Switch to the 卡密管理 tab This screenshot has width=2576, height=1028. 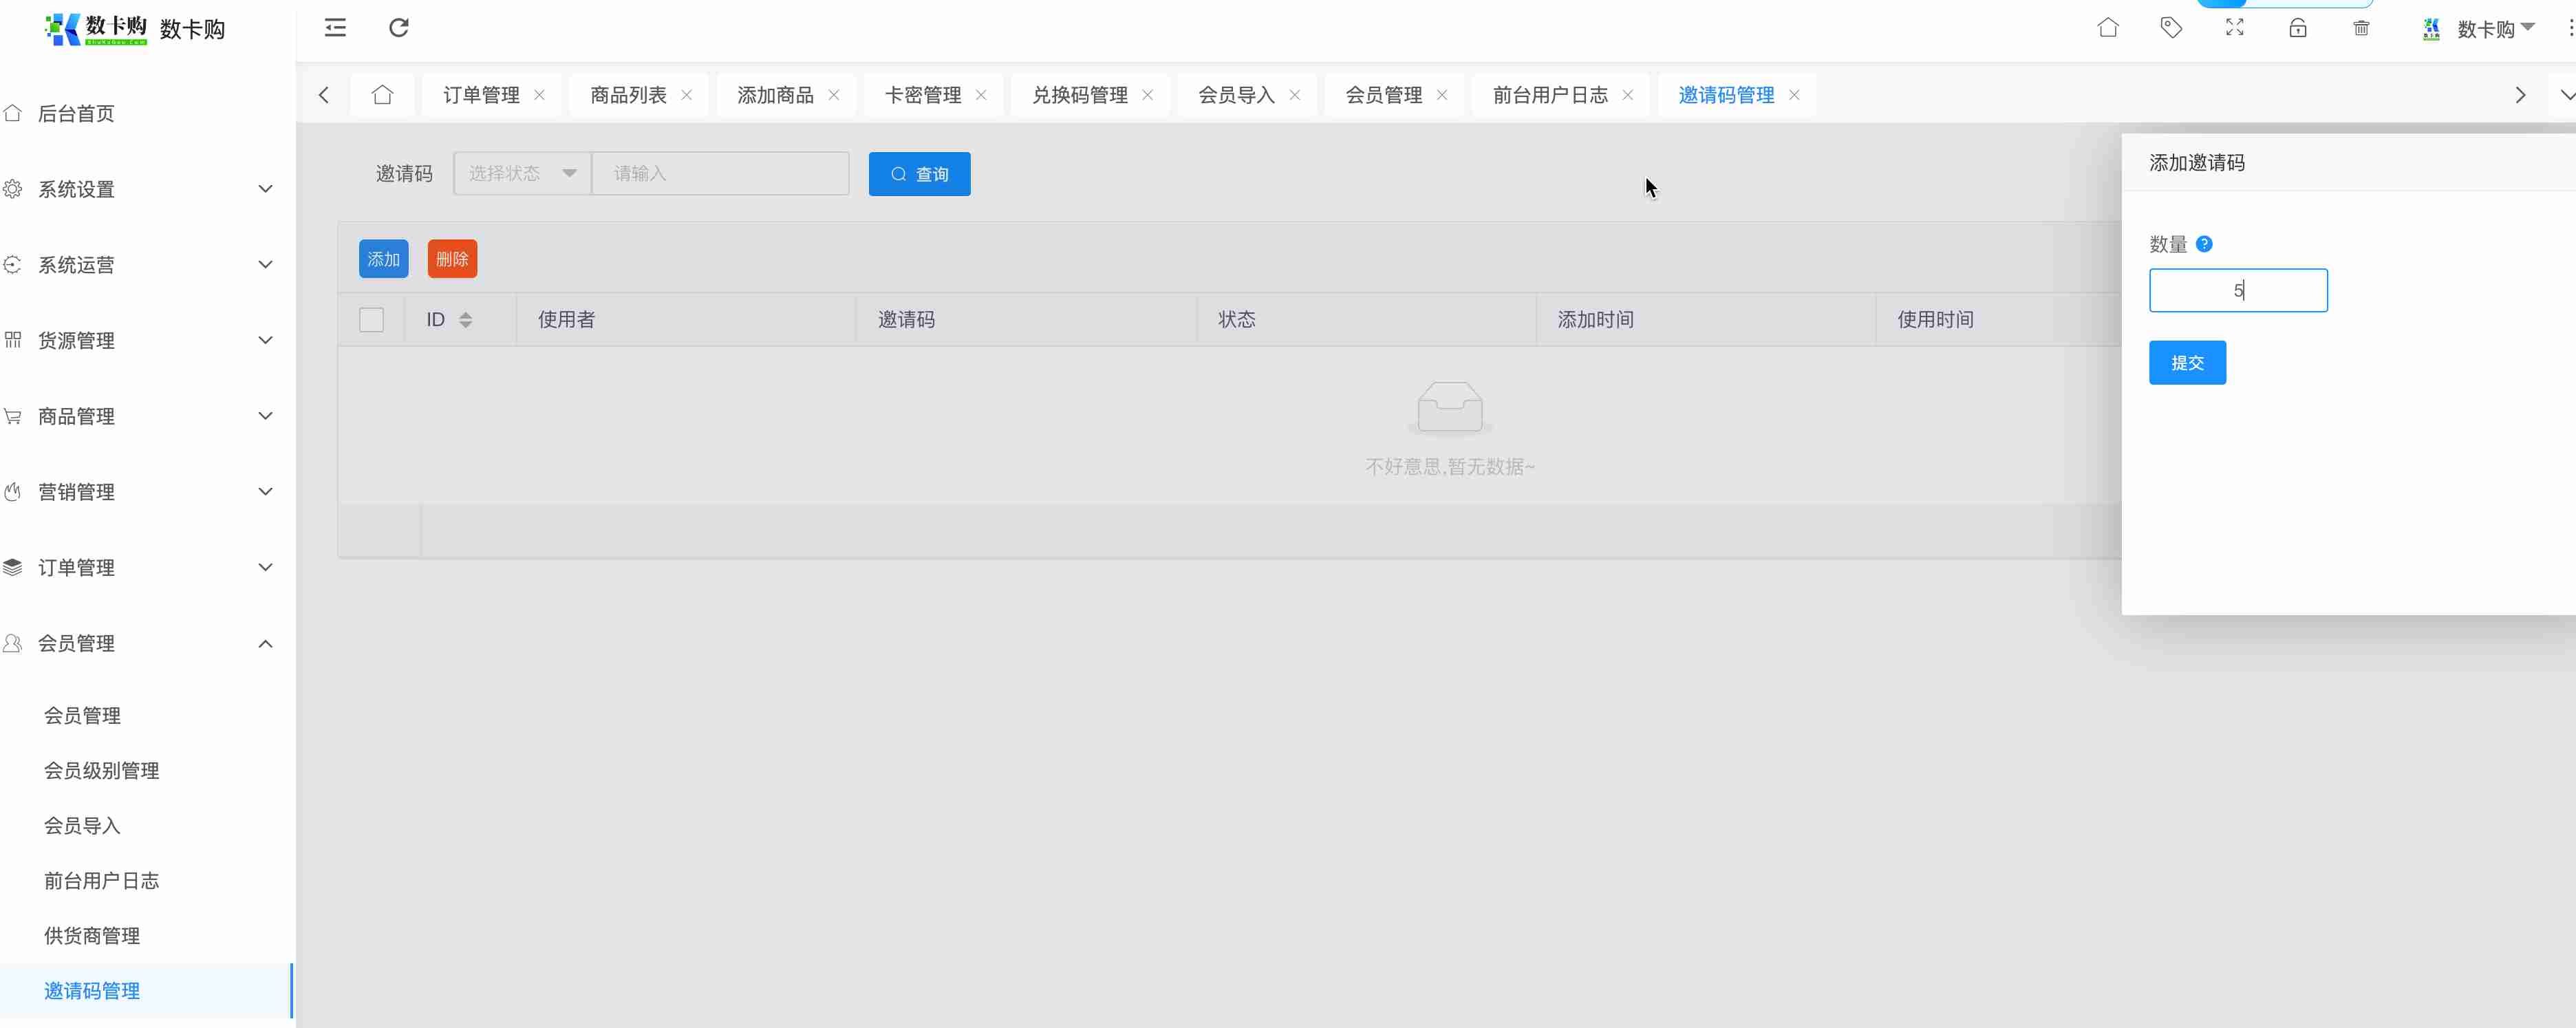pos(922,95)
